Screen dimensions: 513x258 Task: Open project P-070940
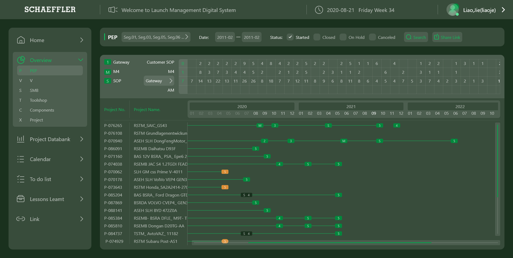113,141
